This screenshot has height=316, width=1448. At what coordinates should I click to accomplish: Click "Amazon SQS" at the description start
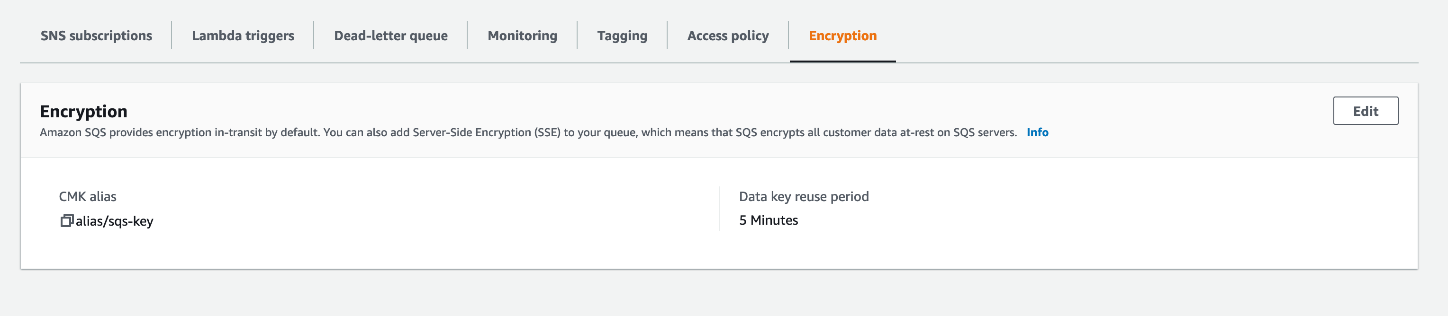[x=72, y=132]
